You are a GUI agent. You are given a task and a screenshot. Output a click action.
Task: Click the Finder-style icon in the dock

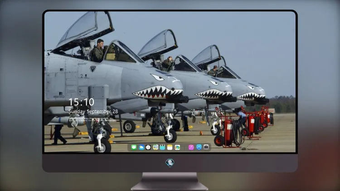155,147
